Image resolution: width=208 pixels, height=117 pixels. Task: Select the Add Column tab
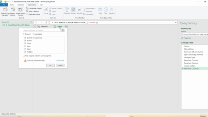pyautogui.click(x=32, y=5)
